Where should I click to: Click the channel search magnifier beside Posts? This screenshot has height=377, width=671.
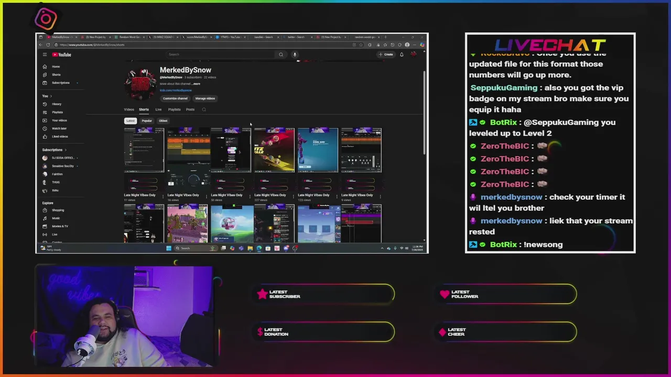click(x=204, y=109)
